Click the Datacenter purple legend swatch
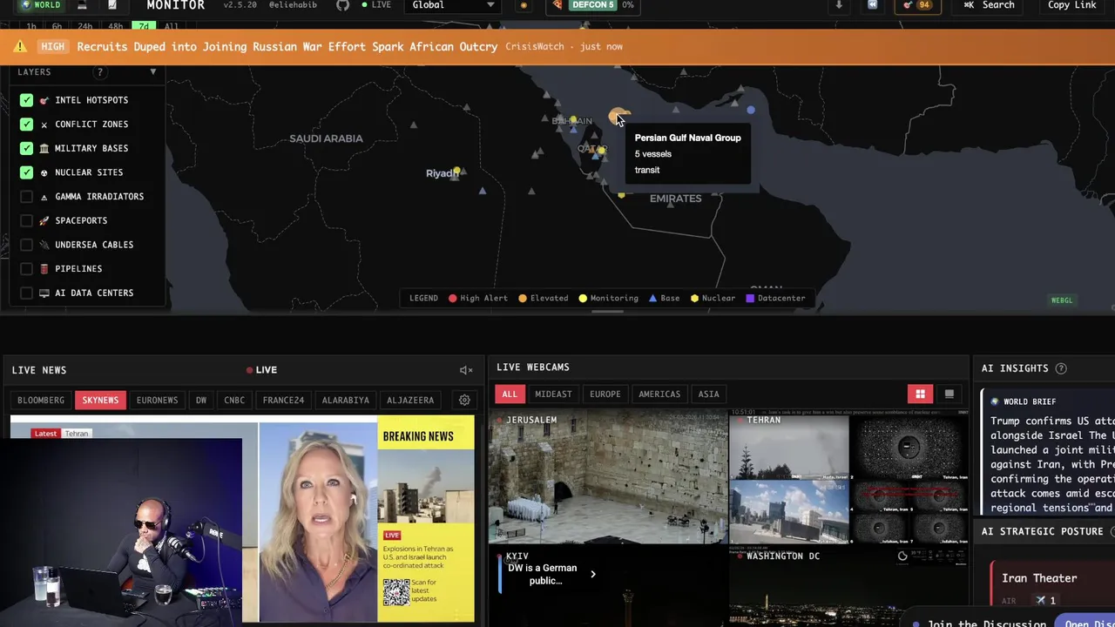This screenshot has width=1115, height=627. [x=750, y=298]
